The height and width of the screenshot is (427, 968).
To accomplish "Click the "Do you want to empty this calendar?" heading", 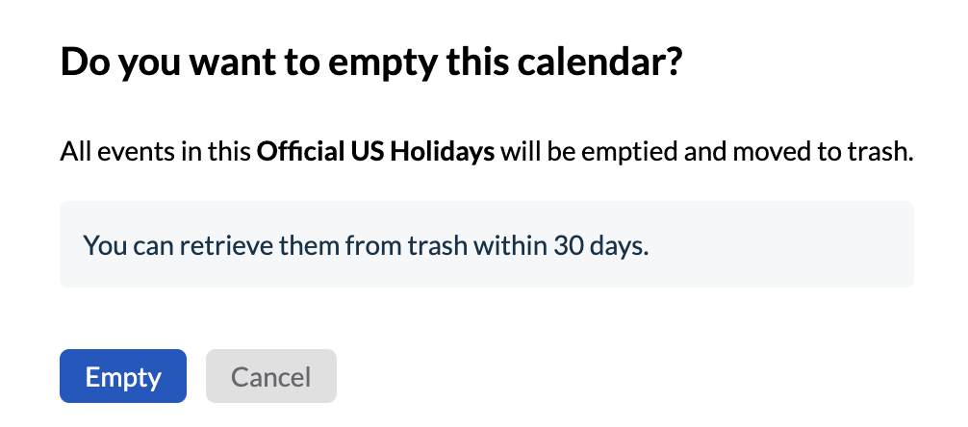I will coord(372,63).
